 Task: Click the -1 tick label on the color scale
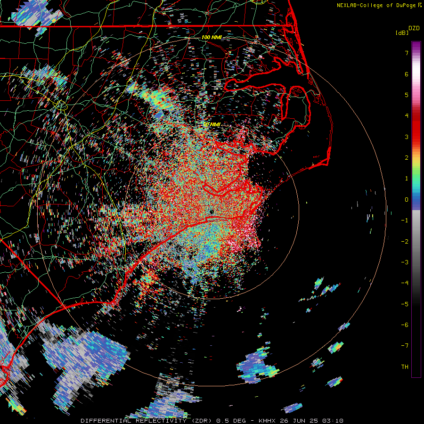tap(405, 220)
